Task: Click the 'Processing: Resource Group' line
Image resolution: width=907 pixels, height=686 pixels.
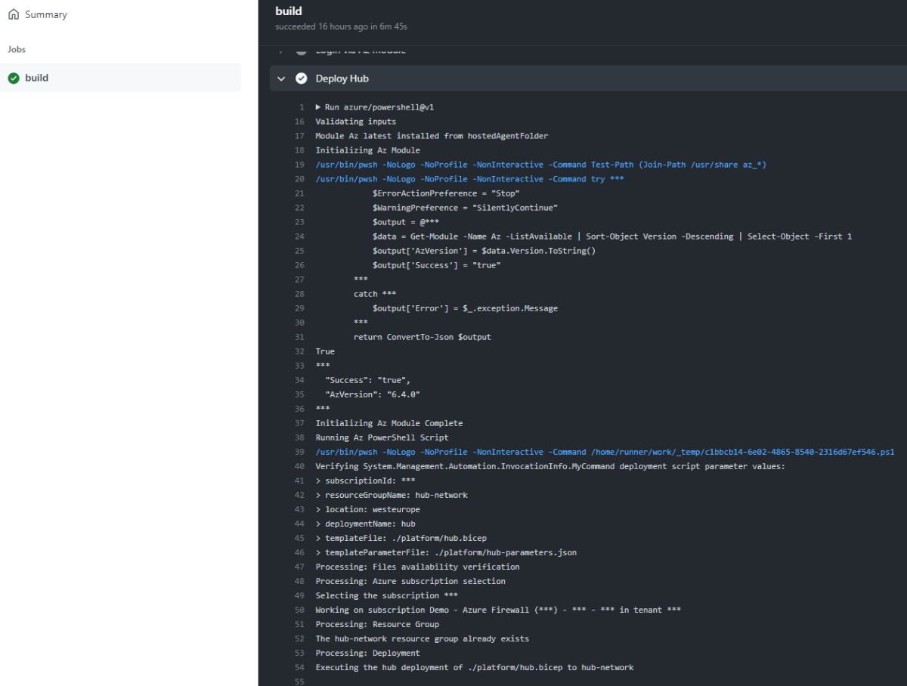Action: (377, 624)
